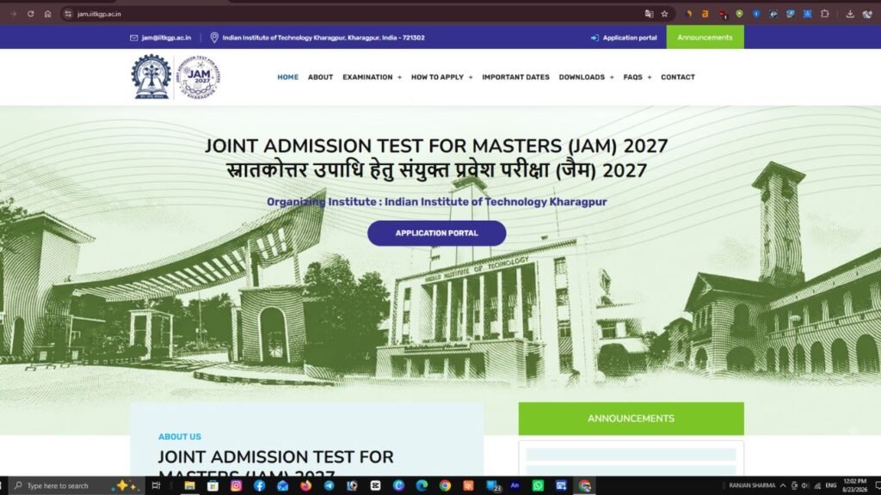Click 'Organizing Institute : Indian Institute of Technology Kharagpur' text

436,201
